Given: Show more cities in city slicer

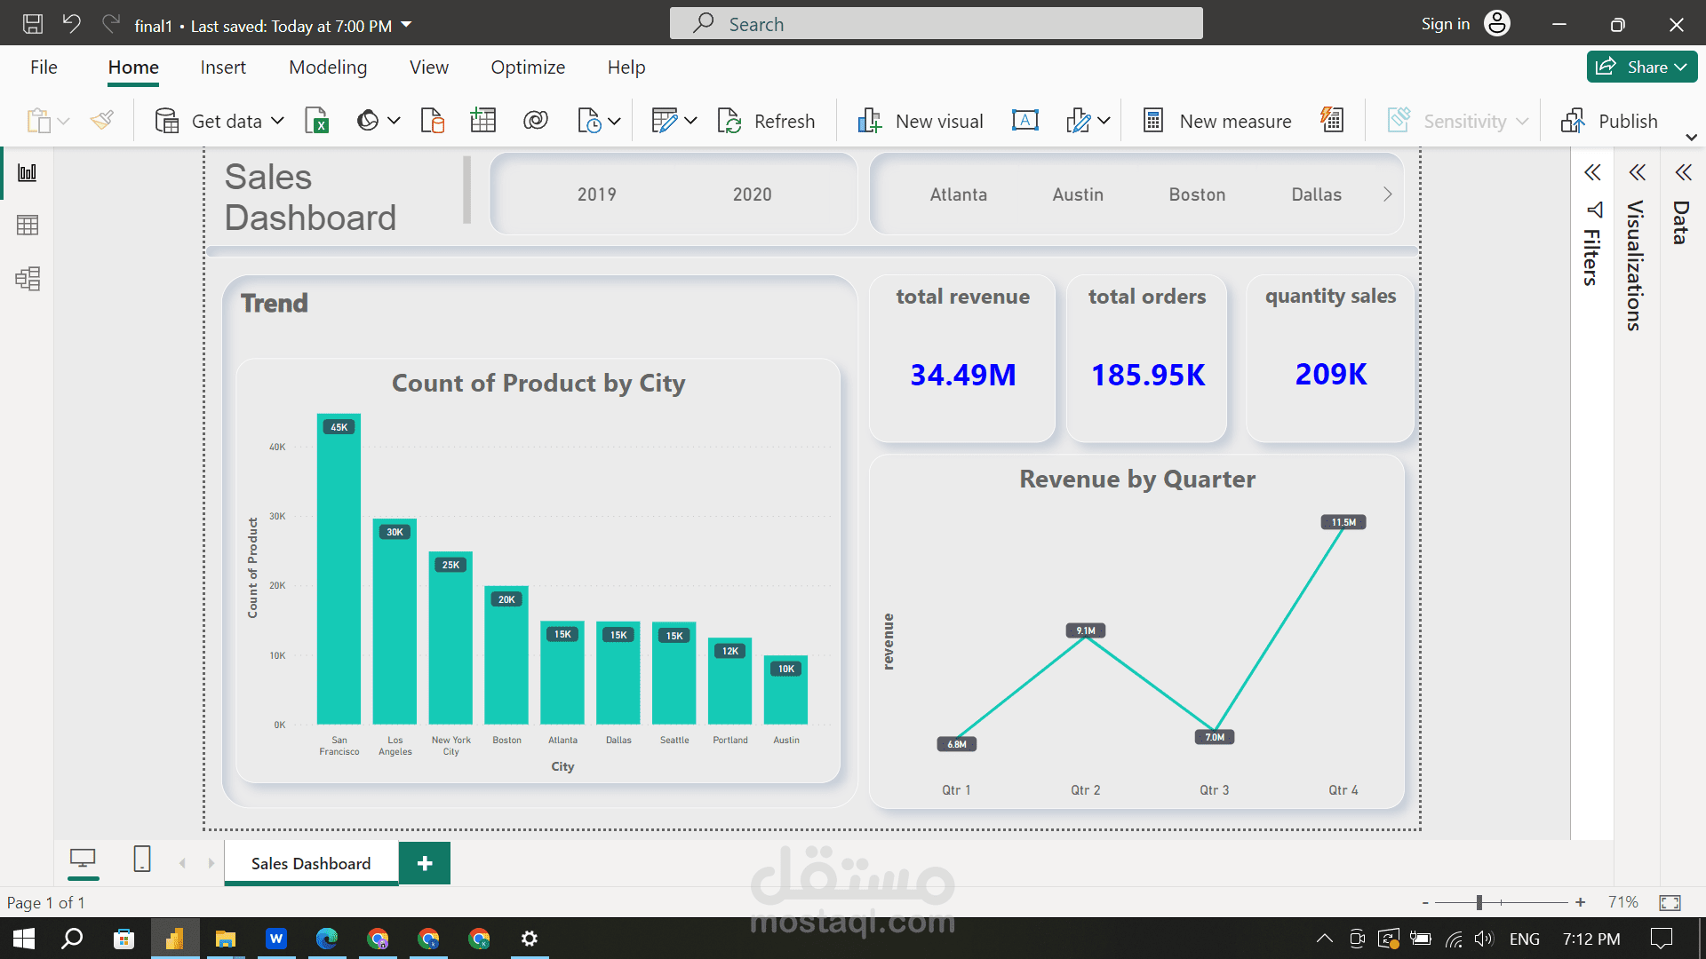Looking at the screenshot, I should click(x=1387, y=194).
